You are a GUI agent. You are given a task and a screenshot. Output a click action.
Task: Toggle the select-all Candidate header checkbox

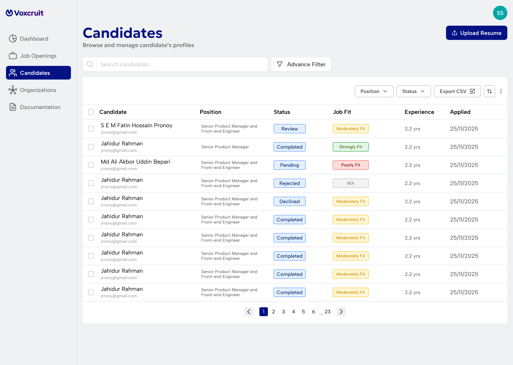click(x=91, y=112)
